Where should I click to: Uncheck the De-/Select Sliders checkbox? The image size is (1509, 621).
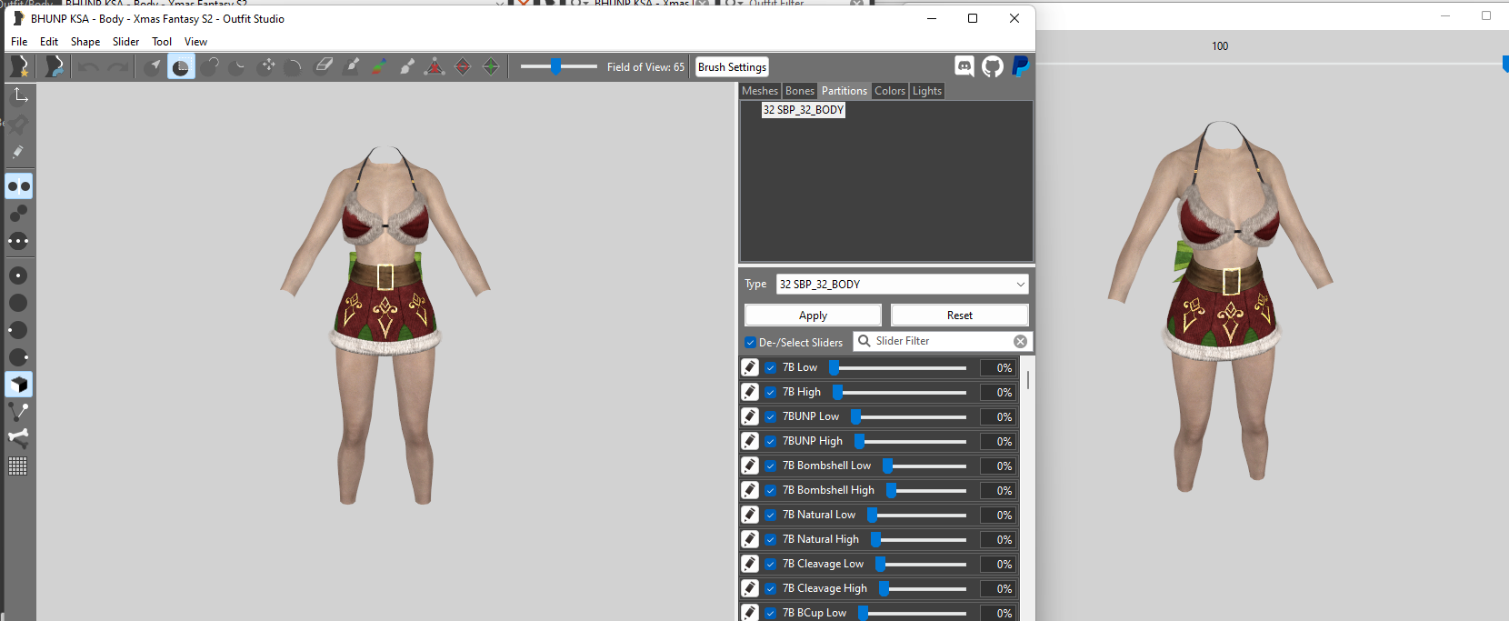750,343
